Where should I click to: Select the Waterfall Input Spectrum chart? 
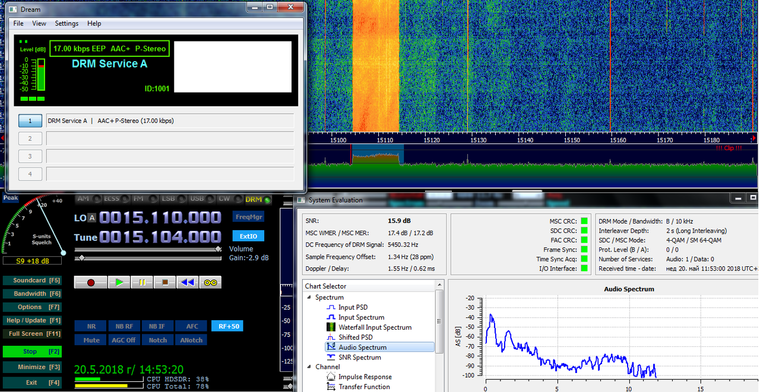[x=375, y=327]
